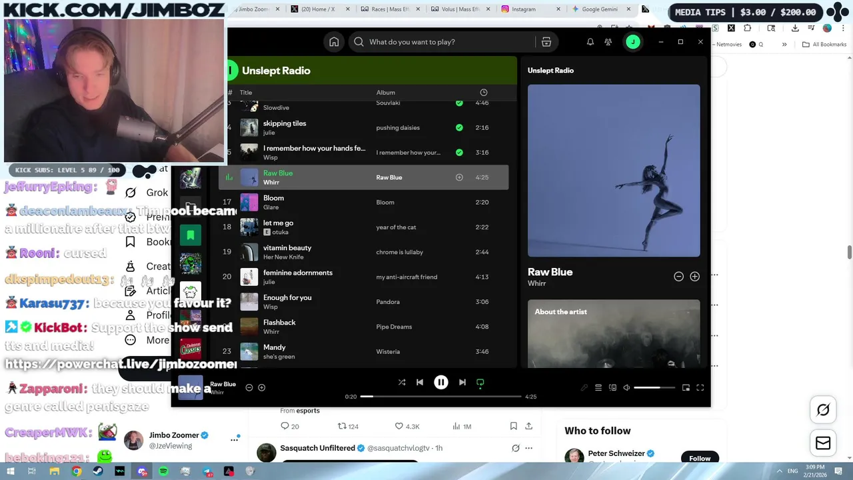853x480 pixels.
Task: Play the track Bloom by Glare
Action: [x=364, y=202]
